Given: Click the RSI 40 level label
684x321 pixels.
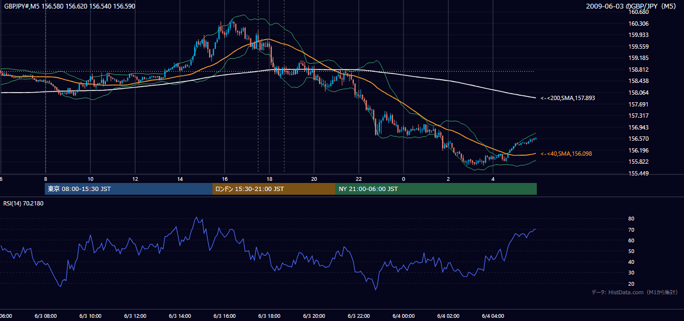Looking at the screenshot, I should (631, 262).
